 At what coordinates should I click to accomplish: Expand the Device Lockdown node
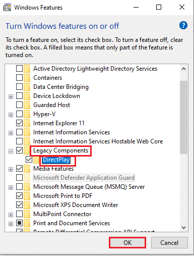(x=11, y=96)
